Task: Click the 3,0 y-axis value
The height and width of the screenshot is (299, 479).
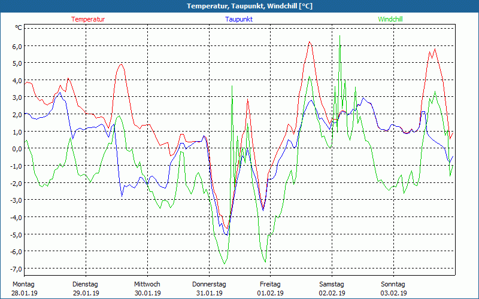Action: (x=17, y=97)
